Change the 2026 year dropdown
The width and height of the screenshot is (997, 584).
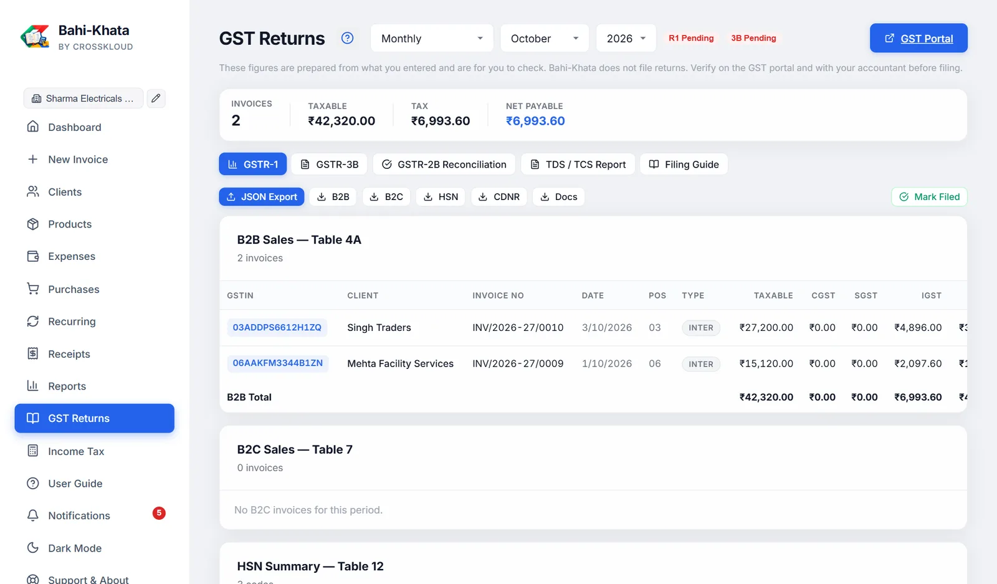(x=626, y=38)
